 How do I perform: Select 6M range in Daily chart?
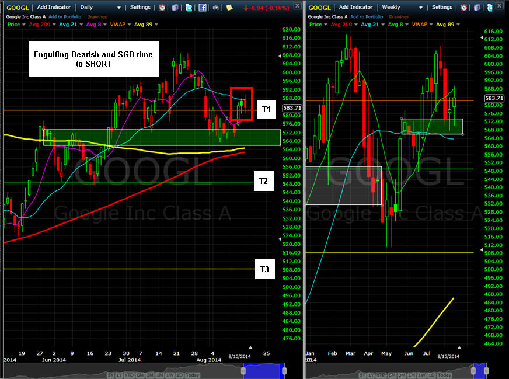140,375
